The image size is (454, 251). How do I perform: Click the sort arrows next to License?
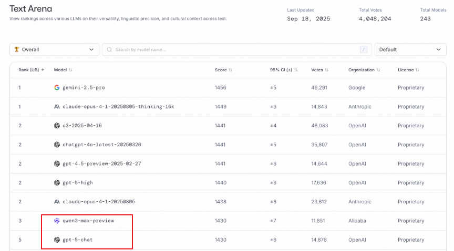[417, 70]
